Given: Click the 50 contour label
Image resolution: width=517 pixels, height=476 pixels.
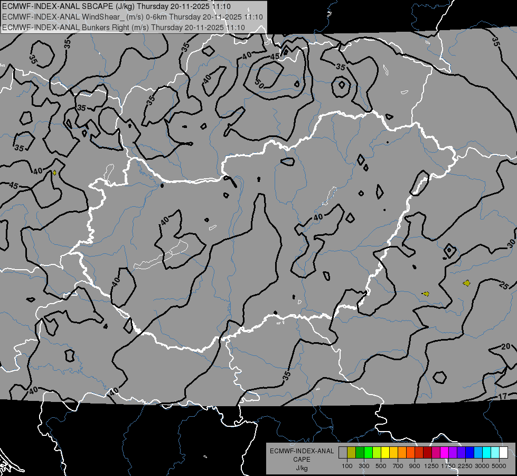Looking at the screenshot, I should 259,84.
